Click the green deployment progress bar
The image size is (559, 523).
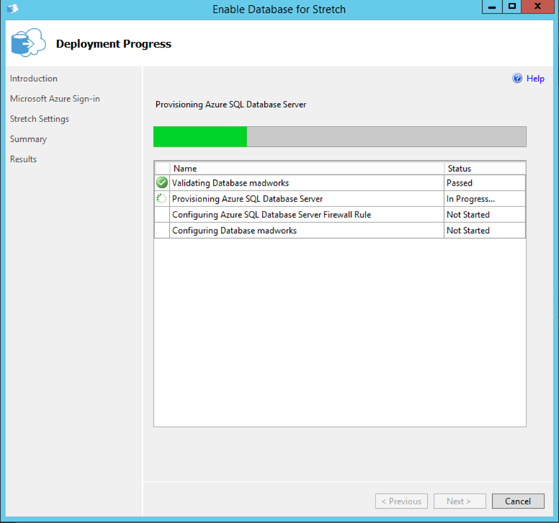(340, 137)
